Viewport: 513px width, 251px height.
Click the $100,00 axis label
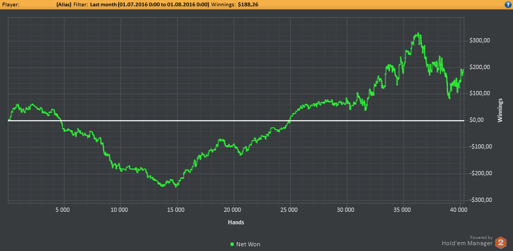[x=481, y=94]
